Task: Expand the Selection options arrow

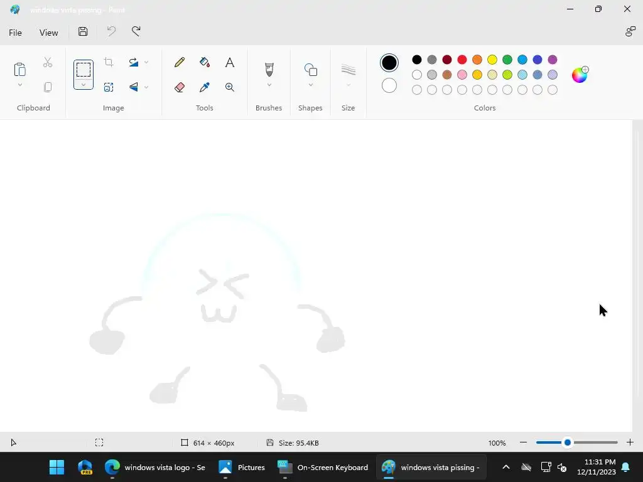Action: point(84,85)
